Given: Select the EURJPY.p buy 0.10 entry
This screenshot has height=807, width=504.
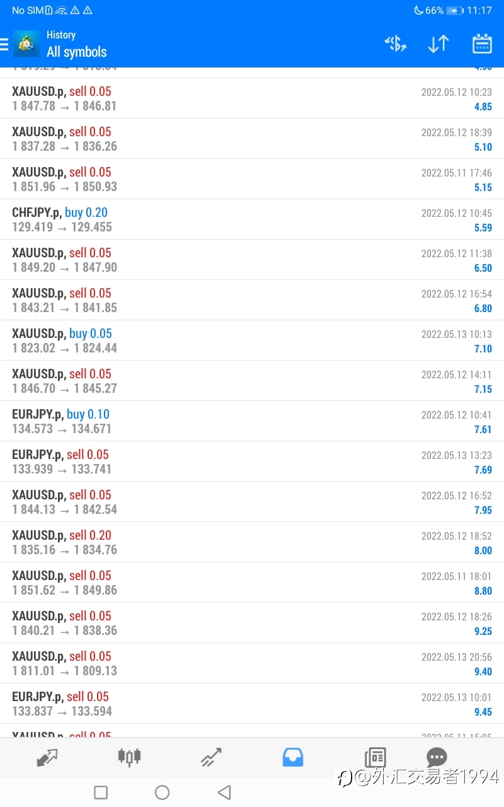Looking at the screenshot, I should 252,421.
